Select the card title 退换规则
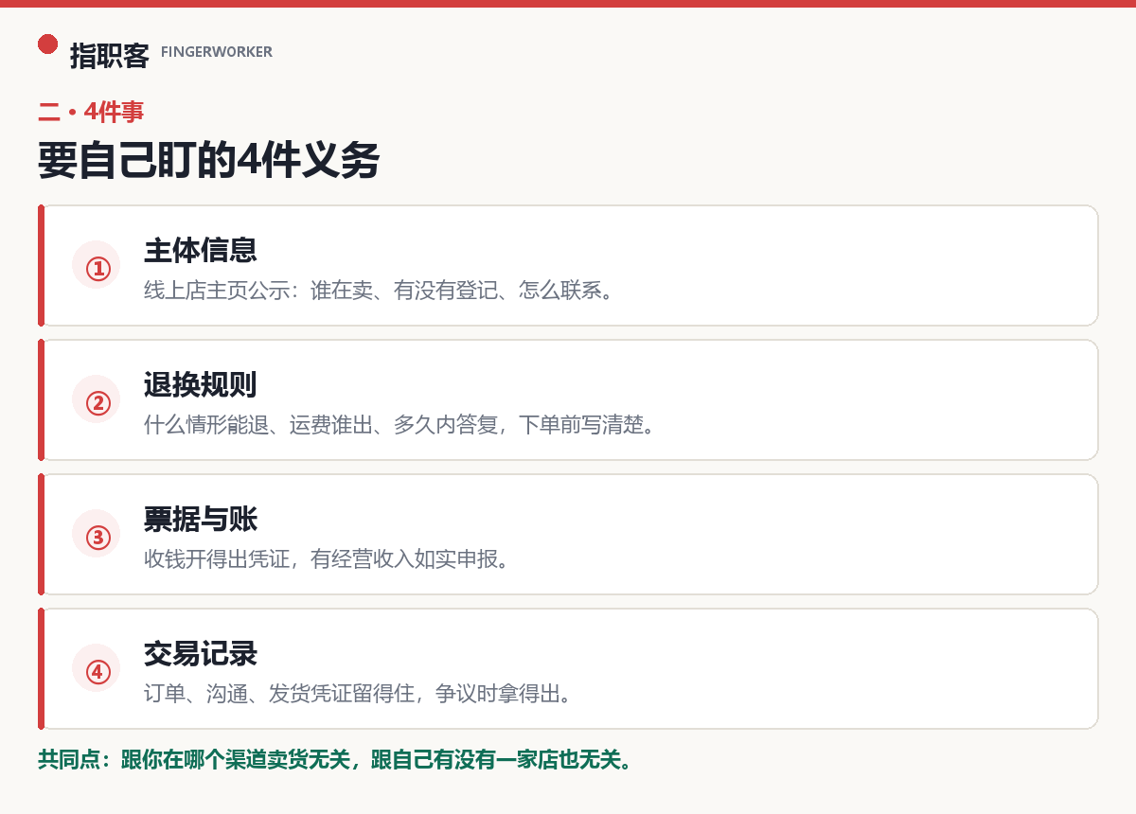The image size is (1136, 814). click(201, 385)
